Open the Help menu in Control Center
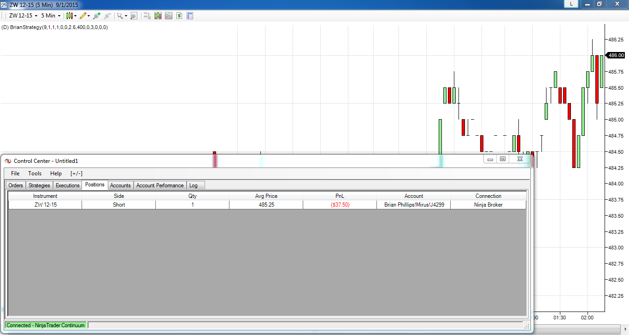 pyautogui.click(x=56, y=173)
